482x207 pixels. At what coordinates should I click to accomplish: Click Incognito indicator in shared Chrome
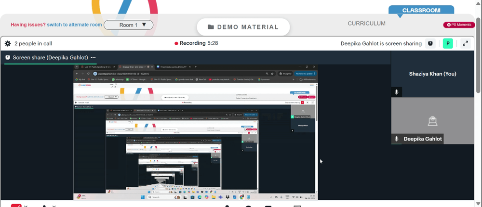(285, 74)
